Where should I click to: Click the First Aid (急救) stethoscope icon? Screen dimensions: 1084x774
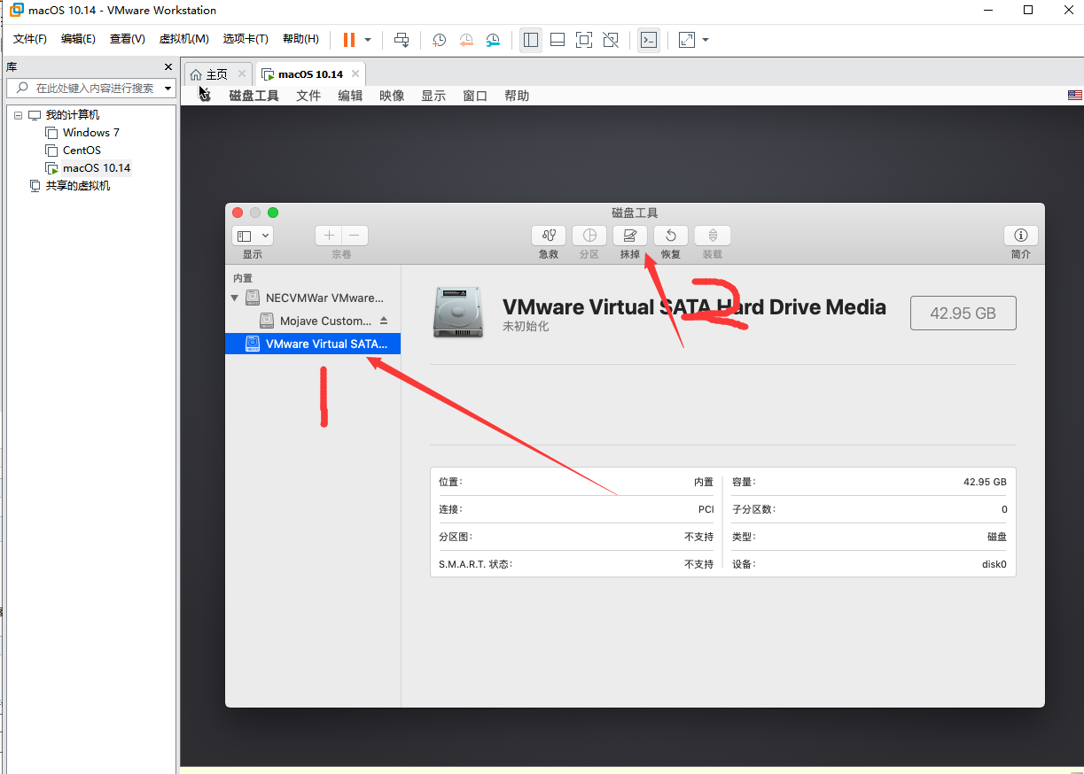(x=549, y=236)
